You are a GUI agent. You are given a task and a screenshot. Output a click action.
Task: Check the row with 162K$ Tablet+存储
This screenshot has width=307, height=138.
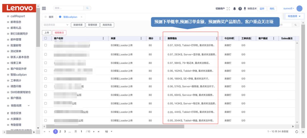click(x=45, y=71)
